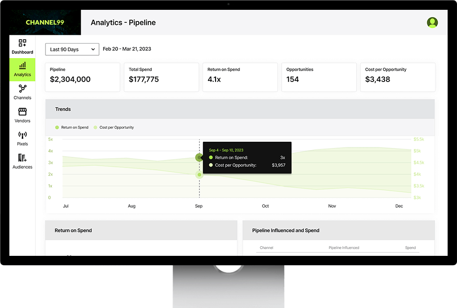Sort by the Channel column header
Image resolution: width=457 pixels, height=308 pixels.
[266, 248]
